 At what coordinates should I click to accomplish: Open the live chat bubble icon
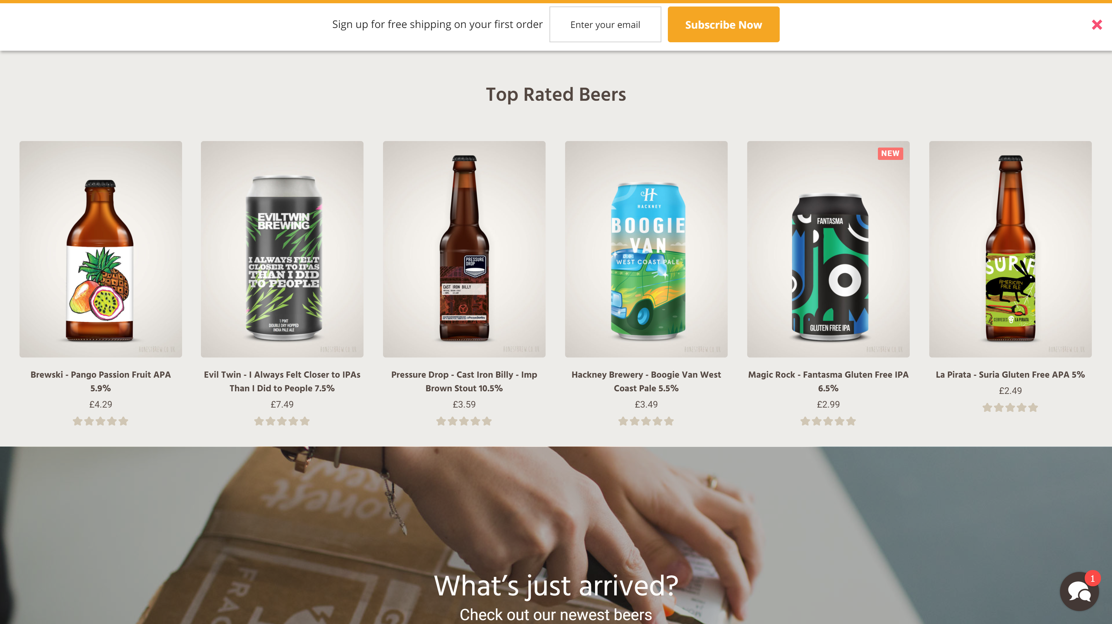click(x=1079, y=591)
